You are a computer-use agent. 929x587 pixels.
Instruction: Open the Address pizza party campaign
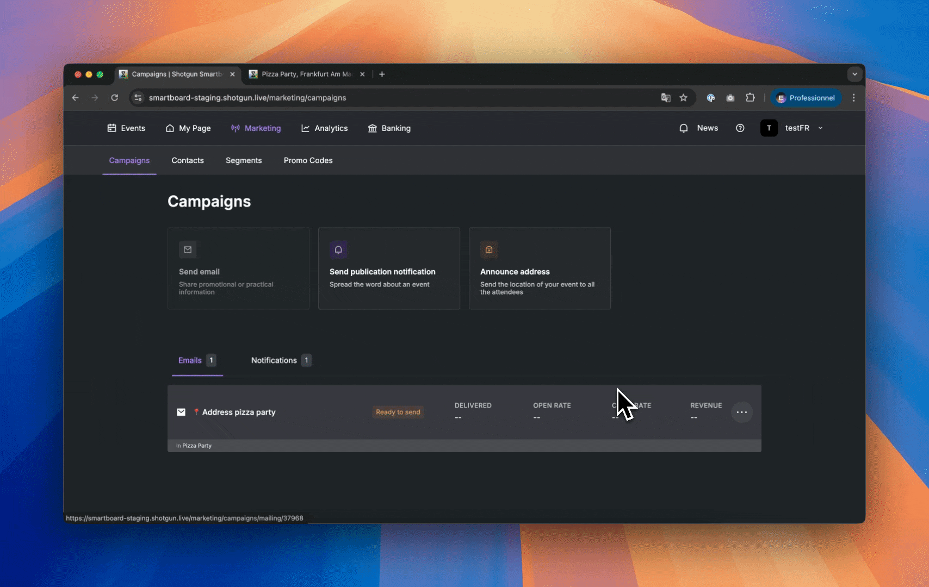[239, 412]
